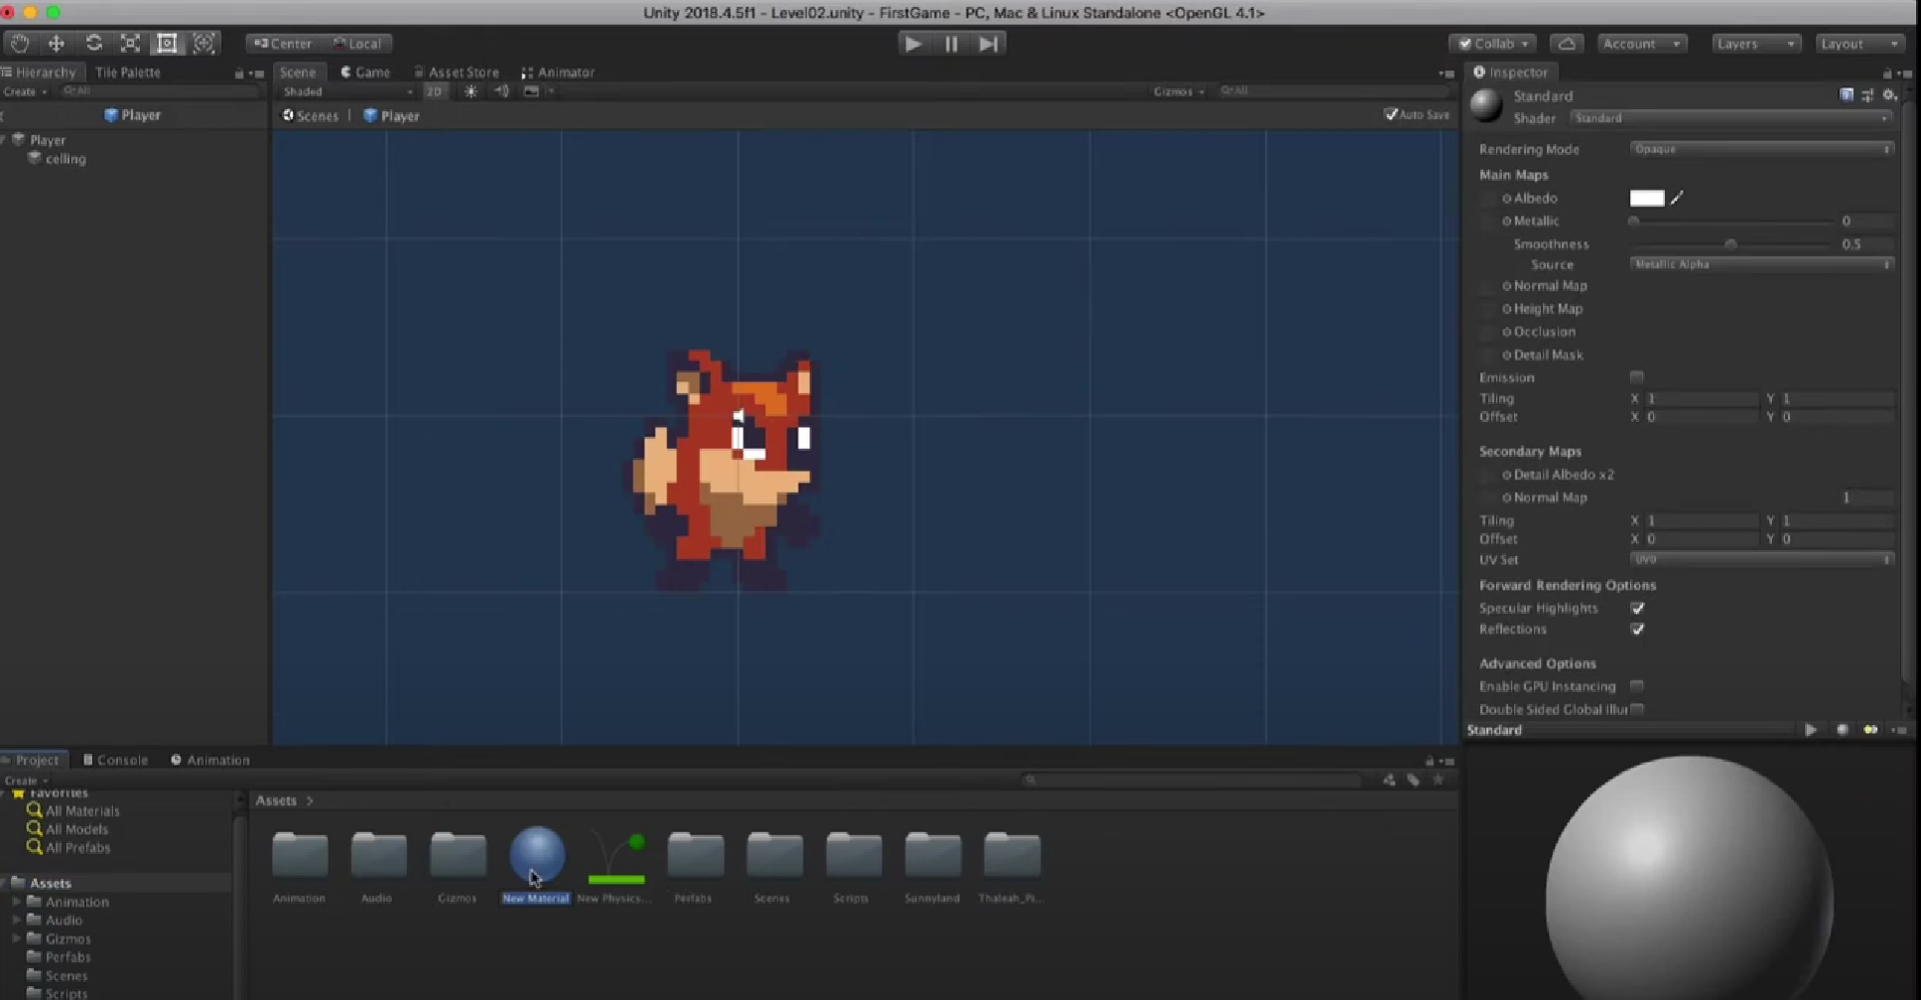The width and height of the screenshot is (1921, 1000).
Task: Open the Account dropdown
Action: click(1641, 44)
